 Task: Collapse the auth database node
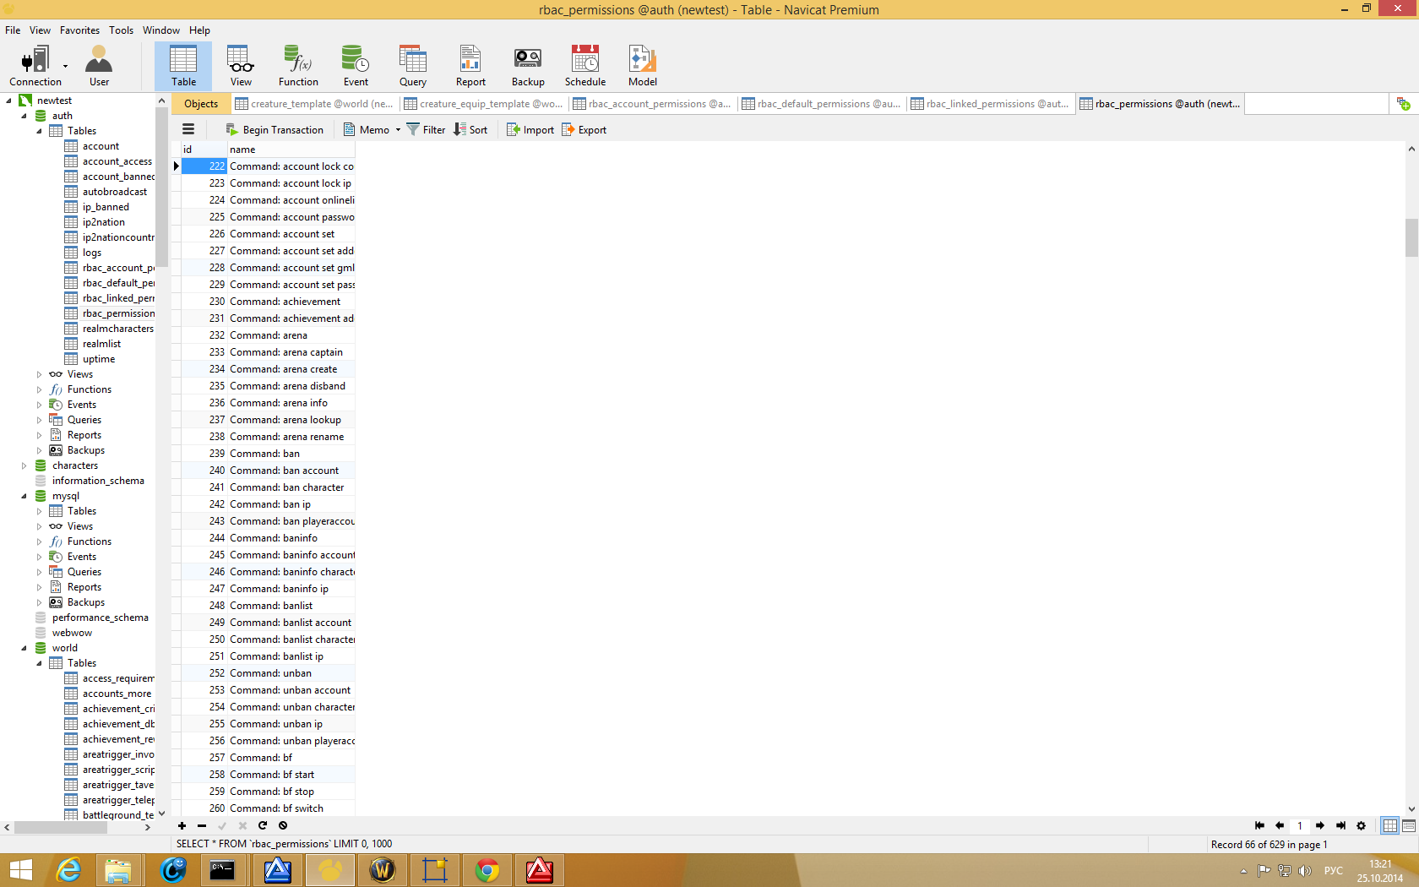click(x=24, y=116)
